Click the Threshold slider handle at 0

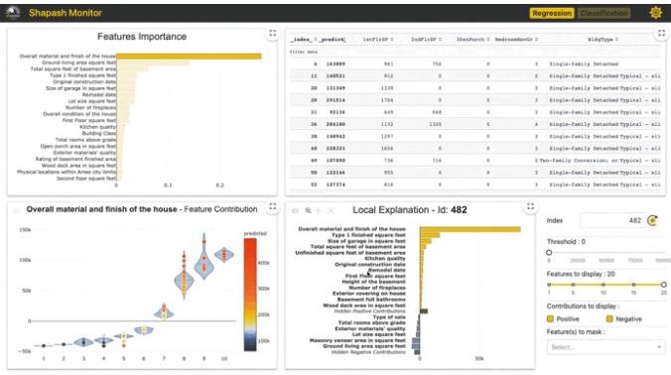click(549, 252)
